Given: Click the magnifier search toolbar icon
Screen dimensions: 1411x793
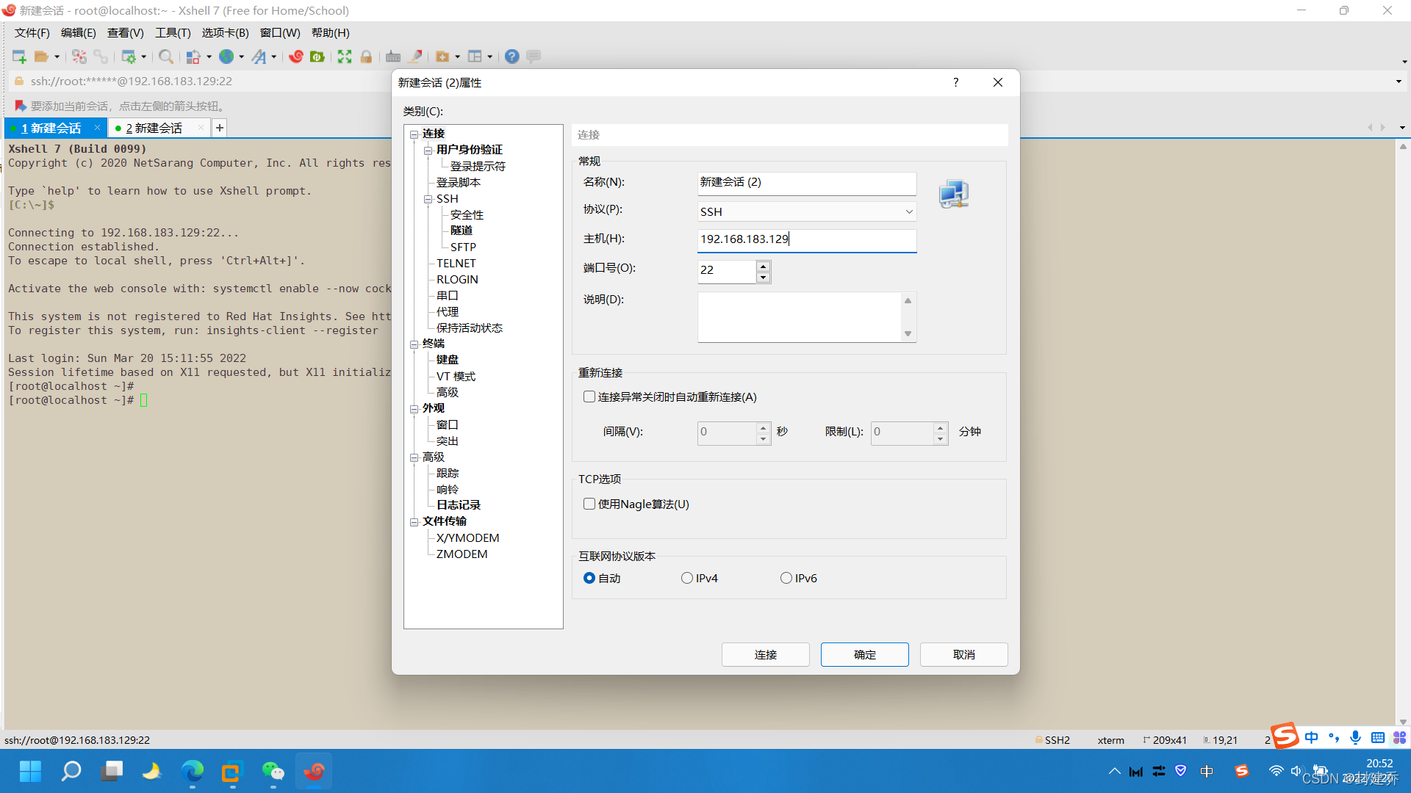Looking at the screenshot, I should click(166, 57).
